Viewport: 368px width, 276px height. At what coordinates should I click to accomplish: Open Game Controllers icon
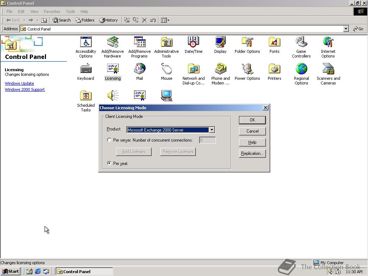[x=301, y=47]
